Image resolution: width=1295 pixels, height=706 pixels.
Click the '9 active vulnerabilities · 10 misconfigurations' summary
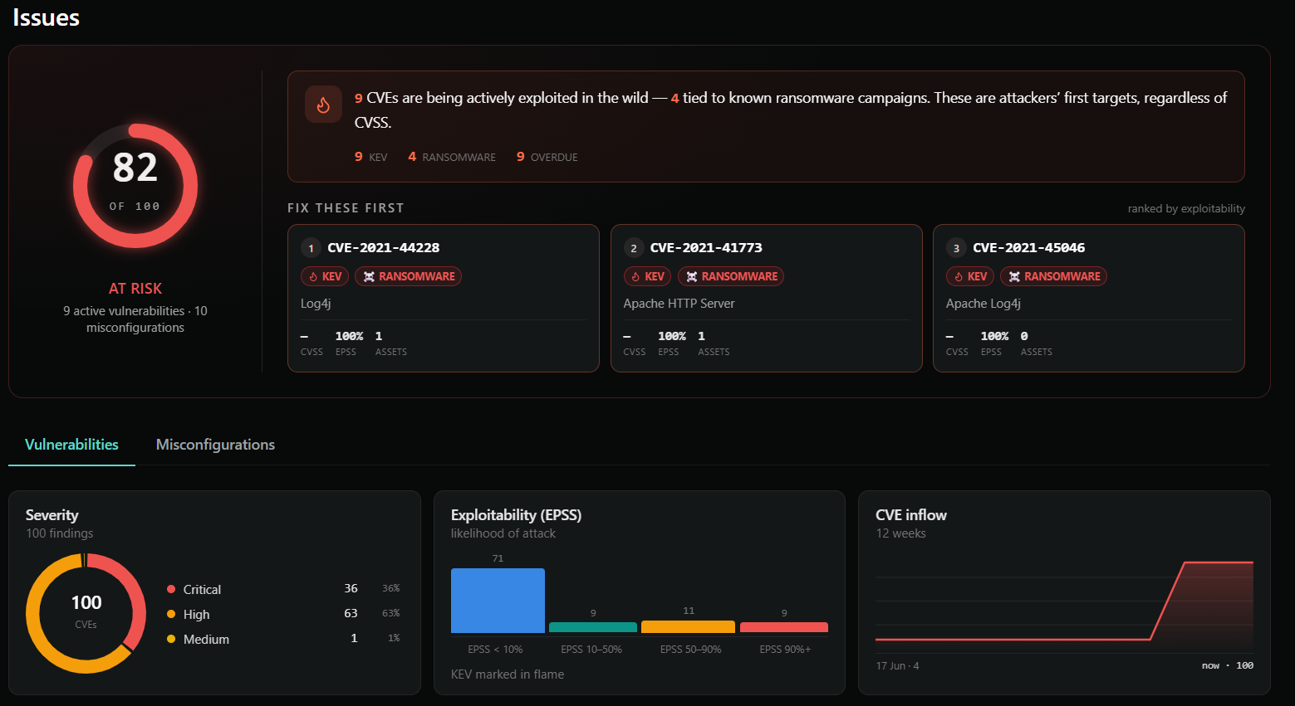pos(135,319)
